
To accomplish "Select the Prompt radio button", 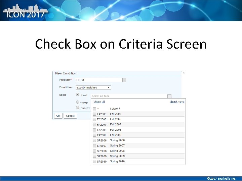I will click(78, 102).
